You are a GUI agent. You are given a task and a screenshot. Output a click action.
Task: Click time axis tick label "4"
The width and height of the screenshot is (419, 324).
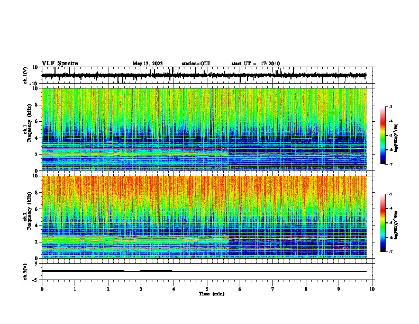click(174, 289)
